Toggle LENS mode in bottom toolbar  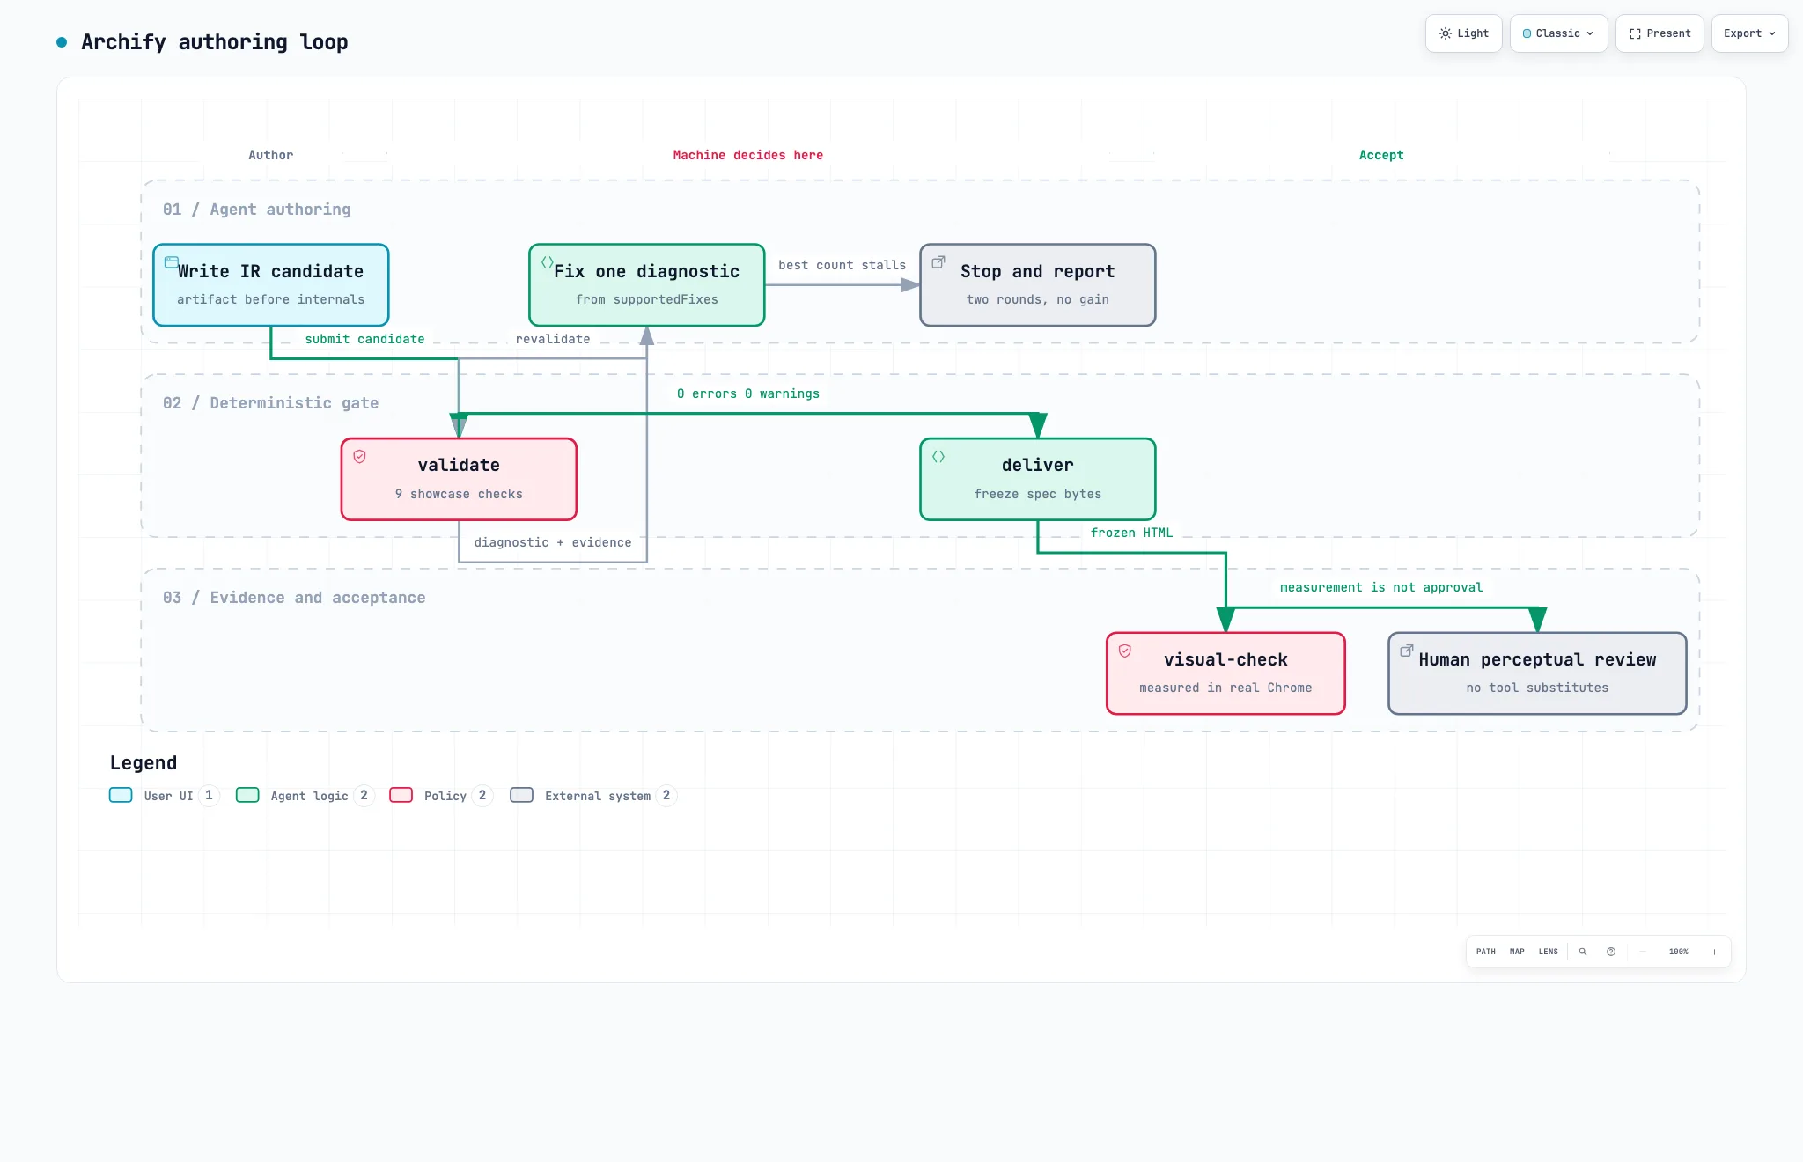point(1549,952)
